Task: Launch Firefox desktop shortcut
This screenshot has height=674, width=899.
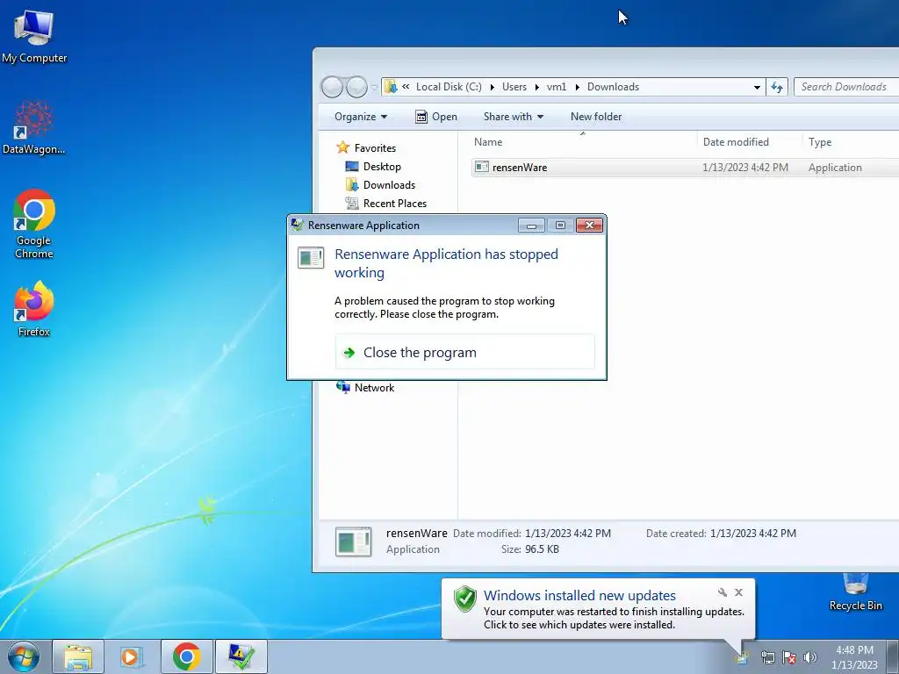Action: point(34,308)
